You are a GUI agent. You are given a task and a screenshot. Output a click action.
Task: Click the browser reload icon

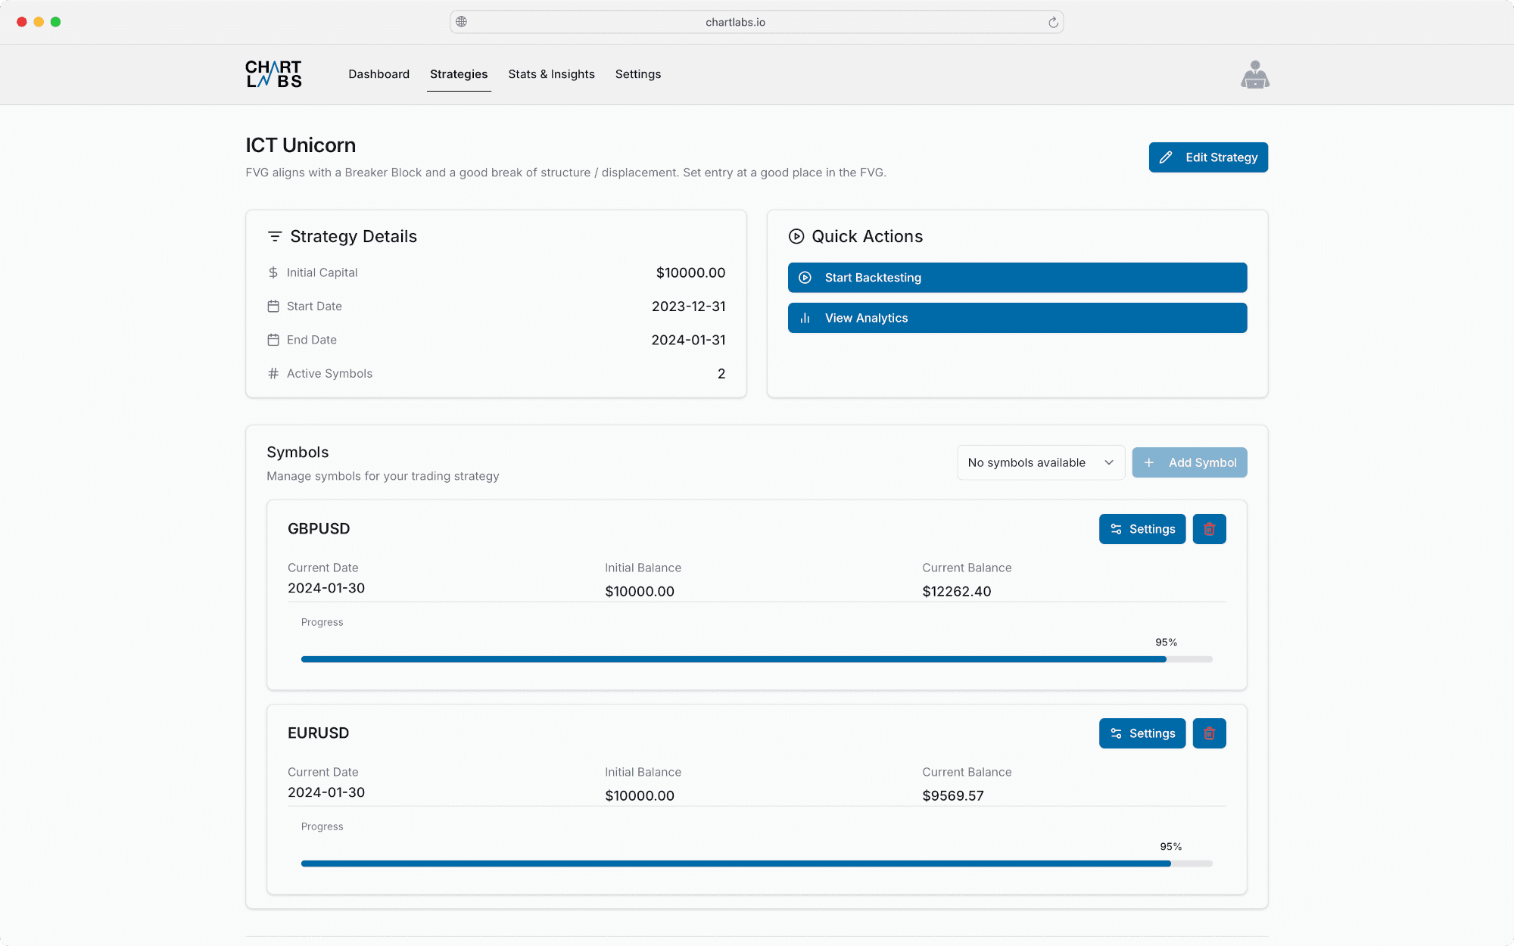[1053, 23]
